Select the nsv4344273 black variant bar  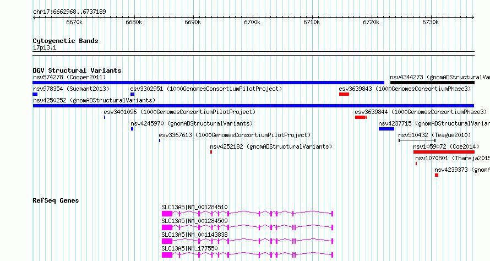[x=433, y=83]
